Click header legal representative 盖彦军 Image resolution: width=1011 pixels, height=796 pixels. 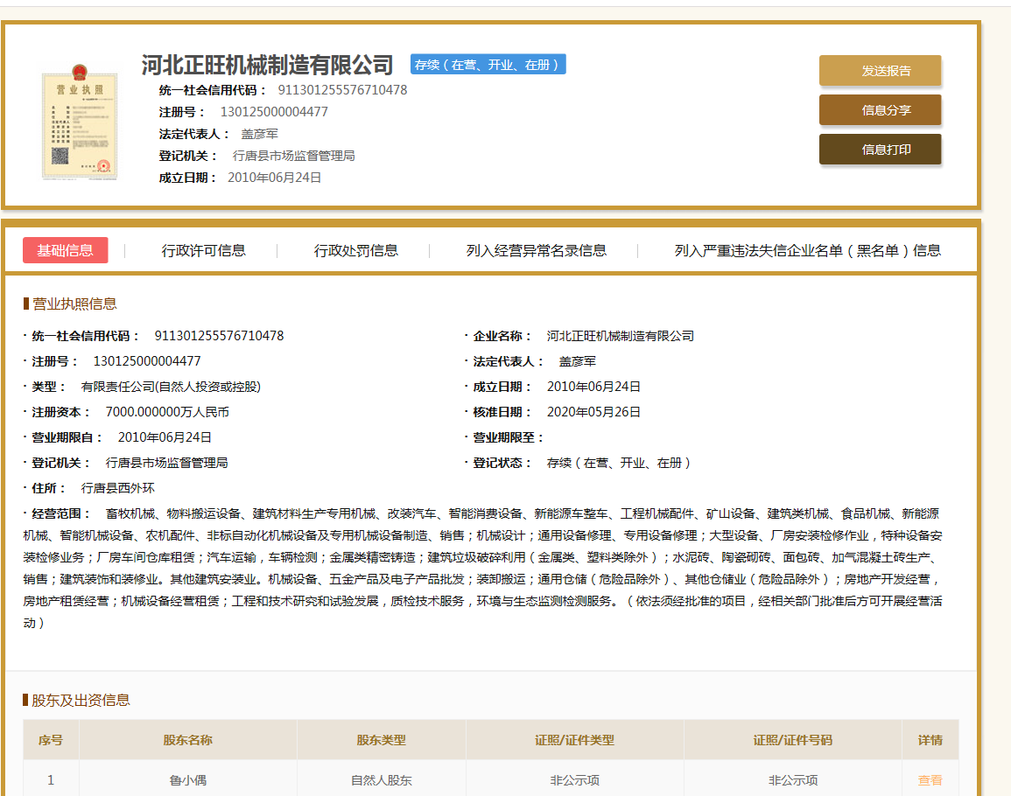point(259,134)
